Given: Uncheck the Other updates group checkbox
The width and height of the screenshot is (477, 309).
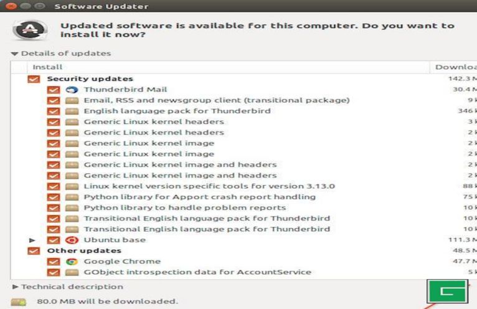Looking at the screenshot, I should point(34,251).
